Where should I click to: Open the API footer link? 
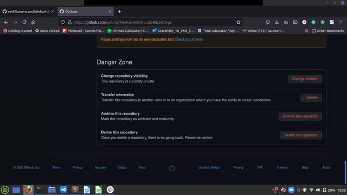260,167
